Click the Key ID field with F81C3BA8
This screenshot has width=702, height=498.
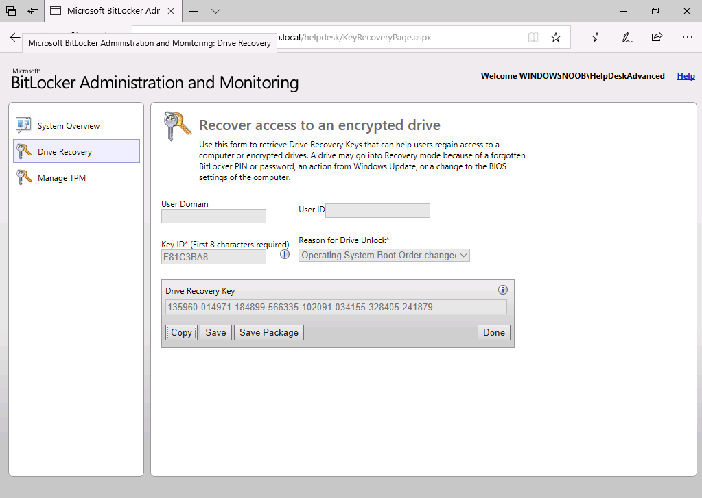tap(213, 257)
